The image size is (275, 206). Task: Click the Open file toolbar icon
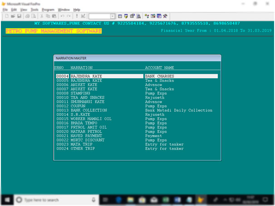coord(13,16)
